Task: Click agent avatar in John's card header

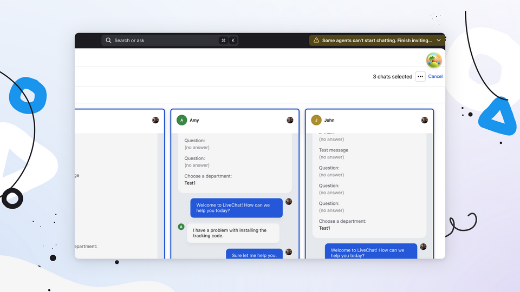Action: tap(425, 120)
